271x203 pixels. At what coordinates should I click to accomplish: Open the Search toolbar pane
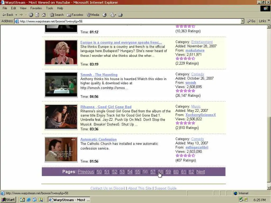[57, 15]
